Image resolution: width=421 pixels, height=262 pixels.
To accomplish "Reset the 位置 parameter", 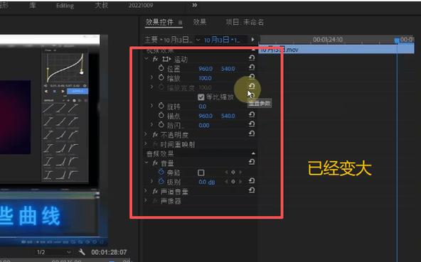I will pos(252,67).
